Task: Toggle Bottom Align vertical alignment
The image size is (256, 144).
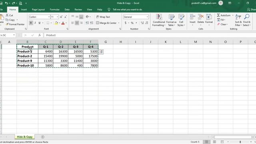Action: tap(81, 17)
